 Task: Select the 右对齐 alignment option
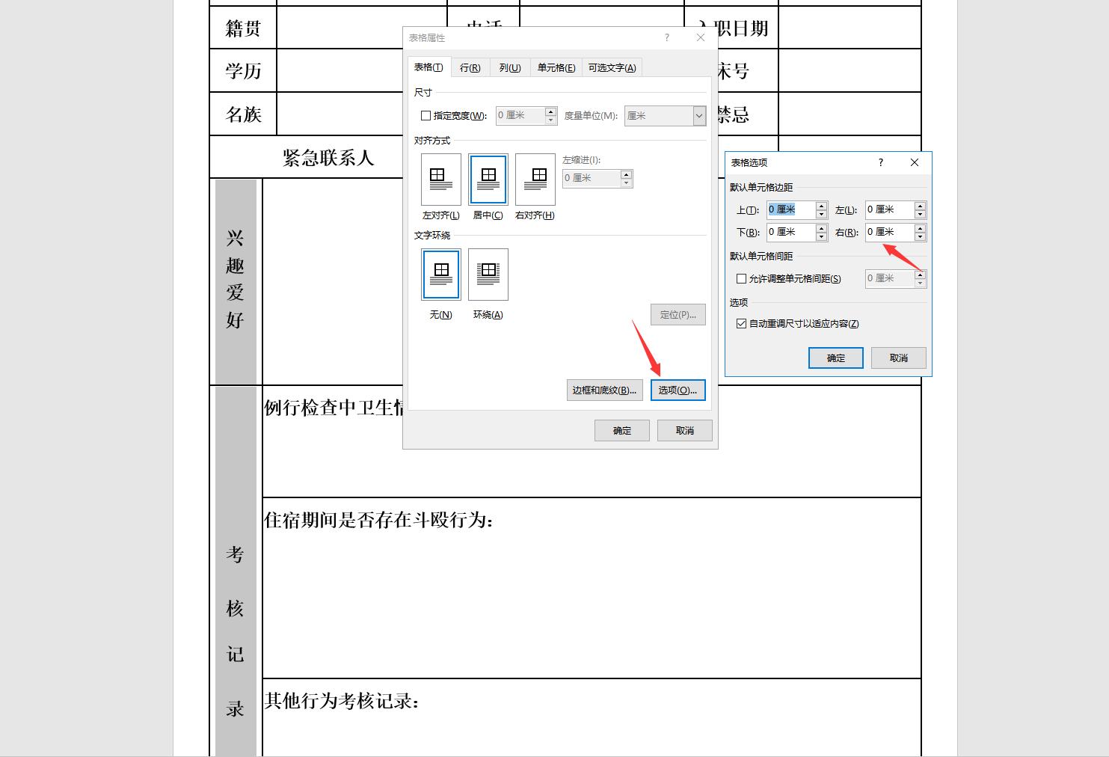click(535, 179)
